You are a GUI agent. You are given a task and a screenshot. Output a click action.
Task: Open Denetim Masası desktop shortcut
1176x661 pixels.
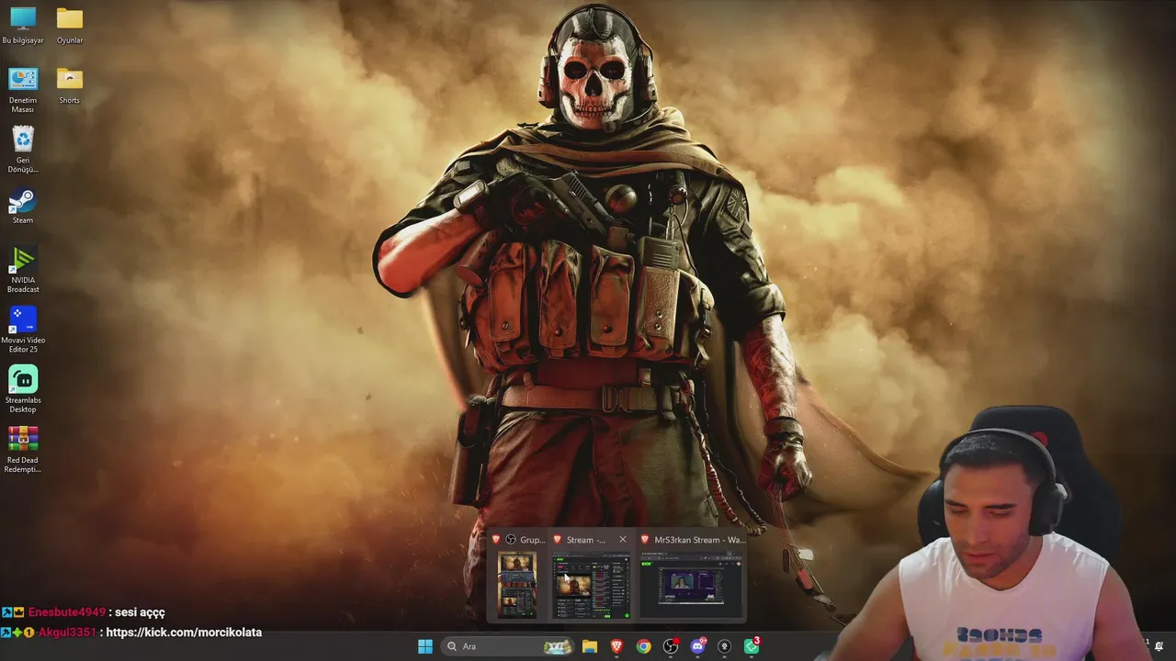pos(23,90)
